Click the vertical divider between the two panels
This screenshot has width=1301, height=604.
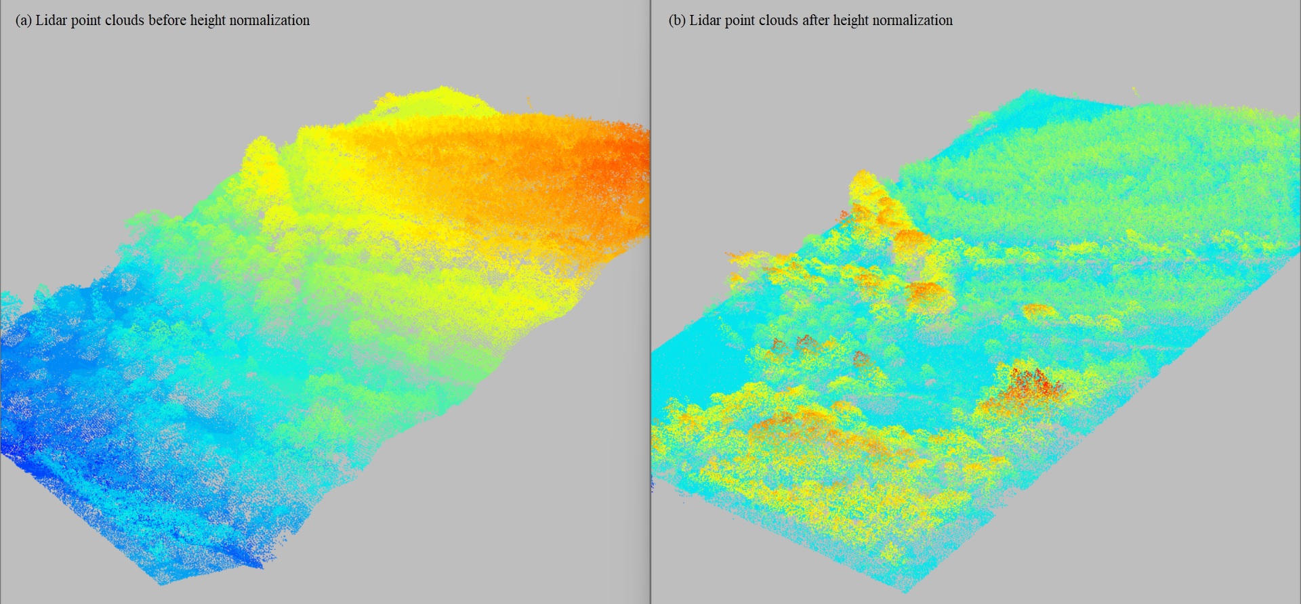tap(650, 302)
